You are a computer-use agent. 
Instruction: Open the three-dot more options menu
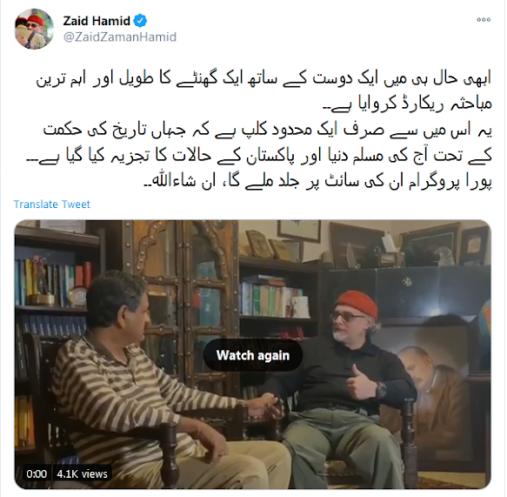coord(484,20)
